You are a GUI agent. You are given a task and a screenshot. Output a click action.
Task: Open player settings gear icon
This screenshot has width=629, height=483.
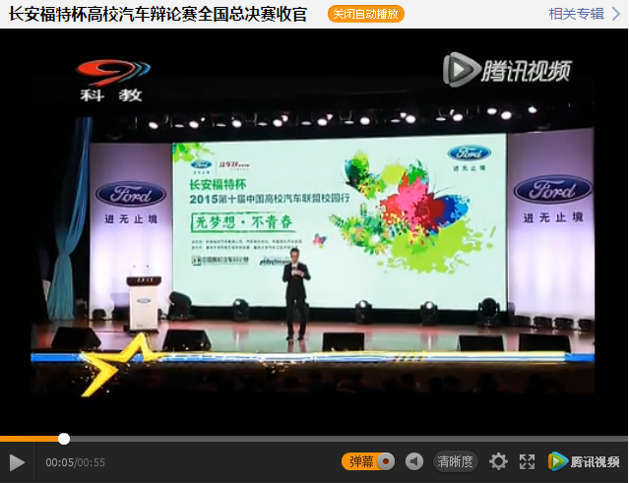tap(498, 461)
